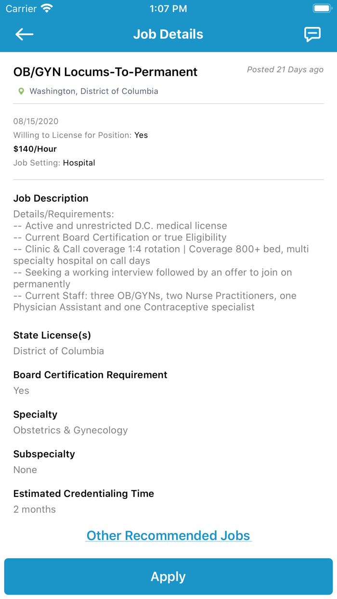Tap the back arrow to leave Job Details
Screen dimensions: 337x599
(24, 34)
